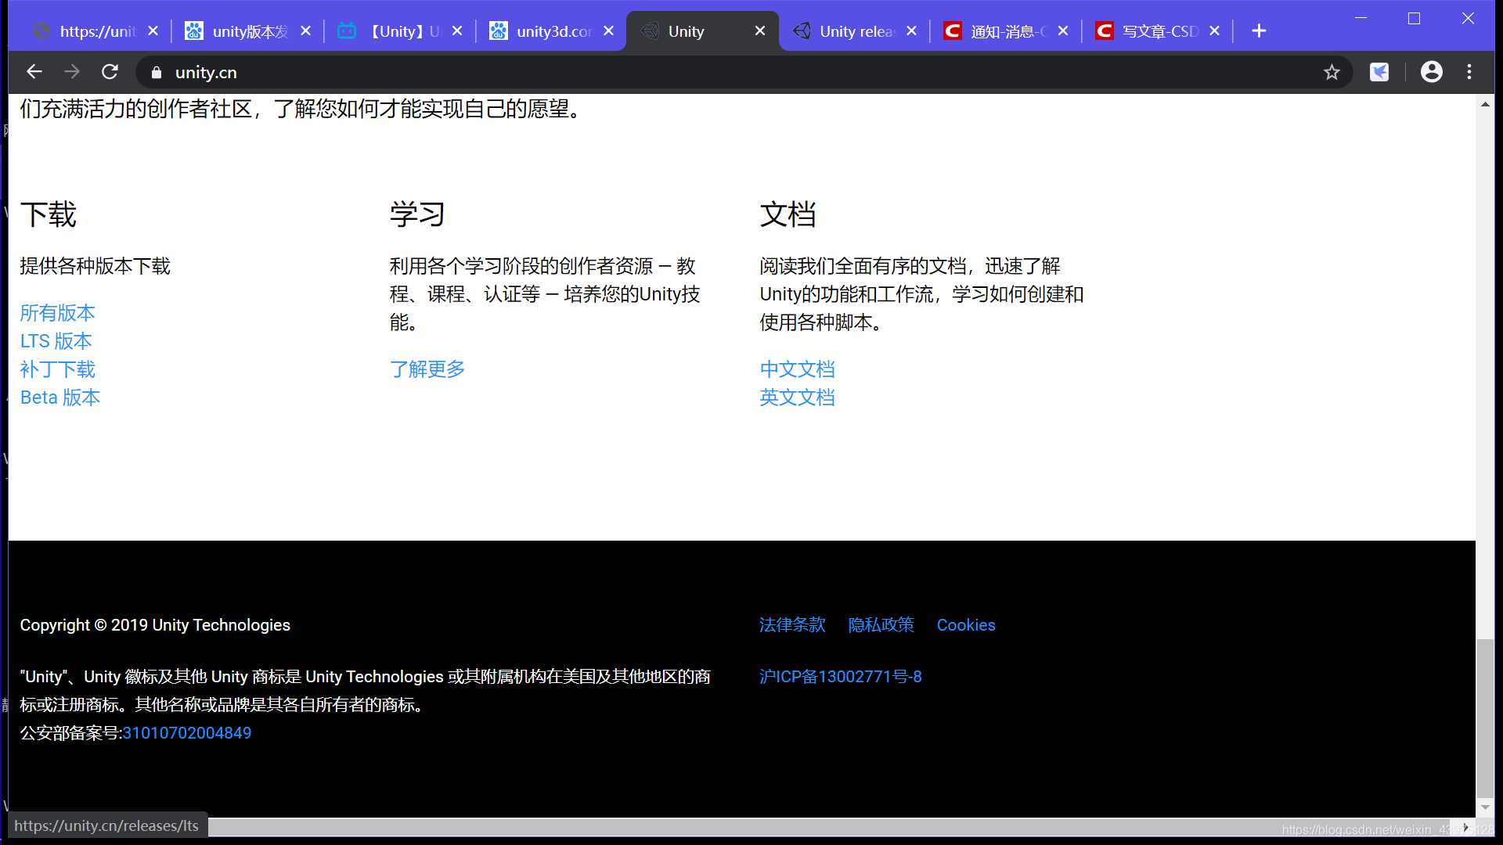
Task: Close the 【Unity】 tab
Action: [x=457, y=31]
